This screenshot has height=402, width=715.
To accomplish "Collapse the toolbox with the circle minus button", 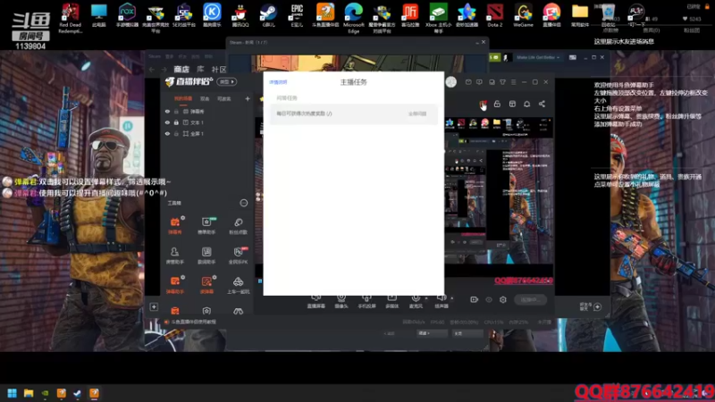I will tap(243, 203).
